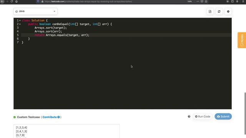Open the tracking protection shield icon
Image resolution: width=246 pixels, height=138 pixels.
pyautogui.click(x=38, y=2)
